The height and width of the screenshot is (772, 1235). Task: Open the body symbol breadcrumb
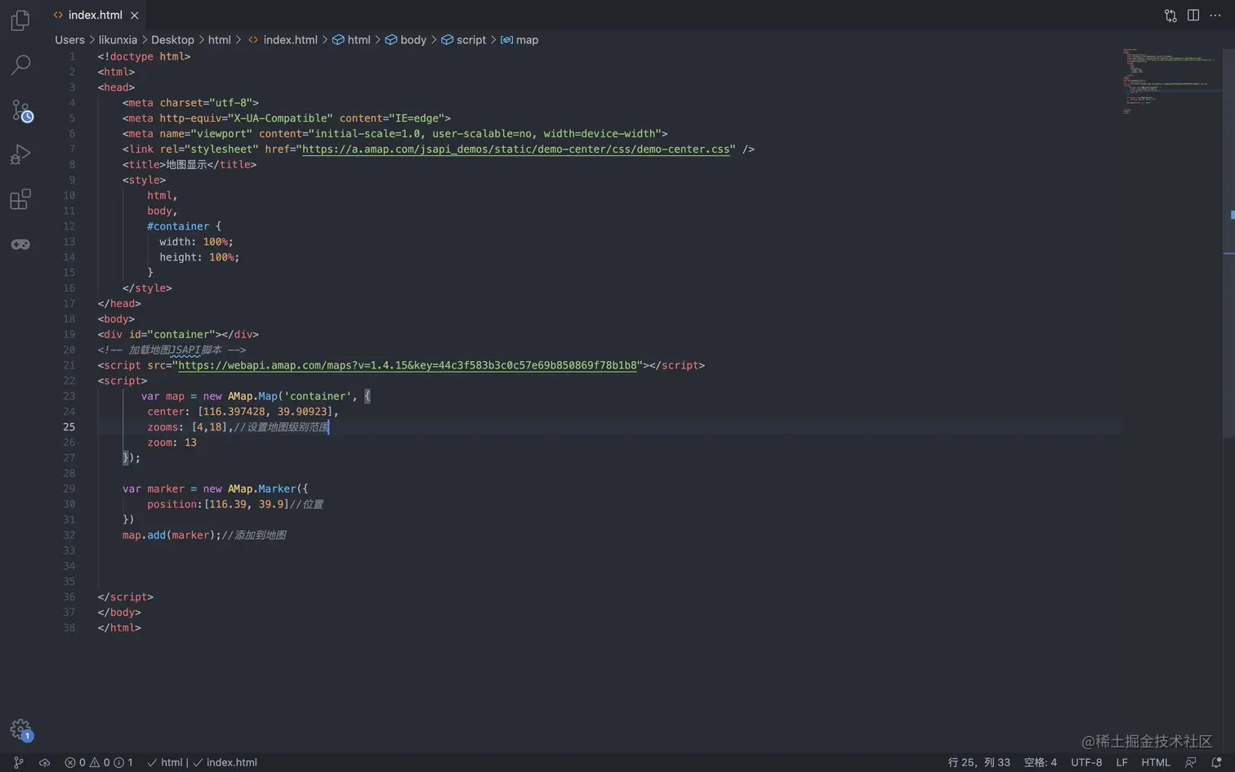tap(406, 39)
